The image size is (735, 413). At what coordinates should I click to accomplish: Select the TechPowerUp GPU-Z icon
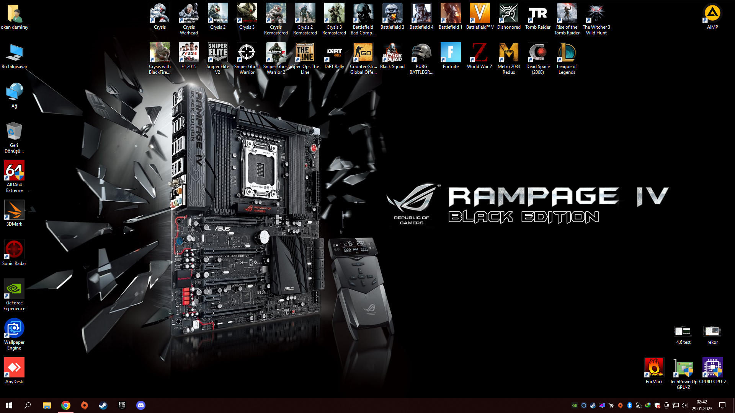pos(683,368)
